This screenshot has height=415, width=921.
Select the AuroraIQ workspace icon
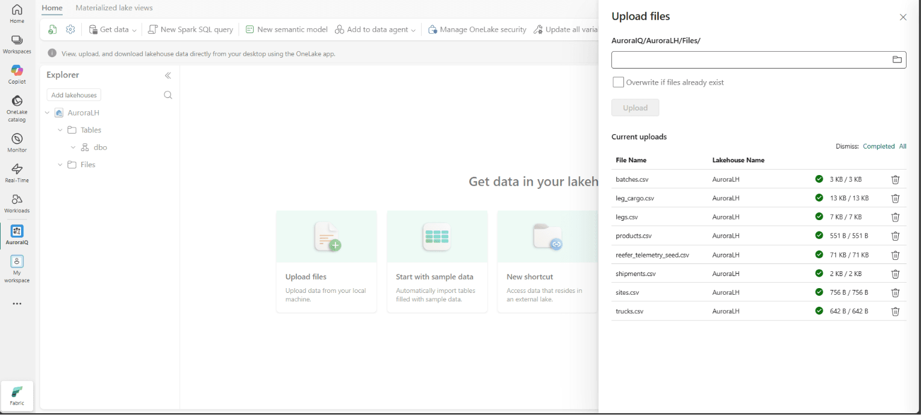[17, 235]
